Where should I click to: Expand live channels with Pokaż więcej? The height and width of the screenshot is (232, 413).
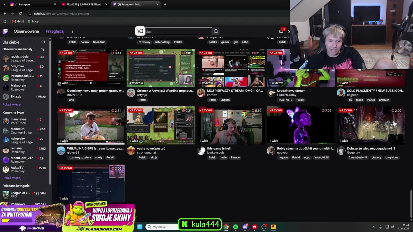coord(12,178)
